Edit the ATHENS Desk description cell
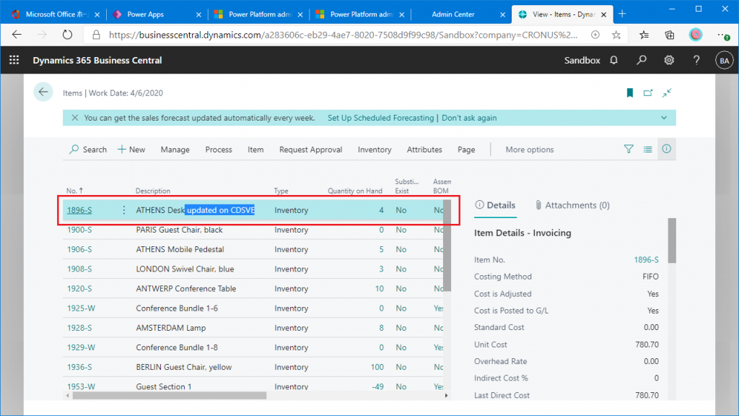Screen dimensions: 739x416 [x=195, y=210]
